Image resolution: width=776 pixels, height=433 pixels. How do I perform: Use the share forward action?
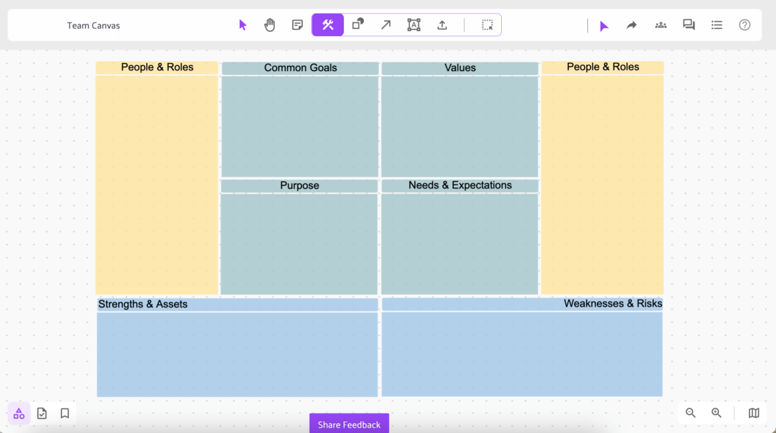click(x=631, y=25)
